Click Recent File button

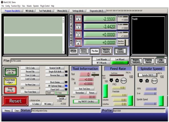[30, 72]
